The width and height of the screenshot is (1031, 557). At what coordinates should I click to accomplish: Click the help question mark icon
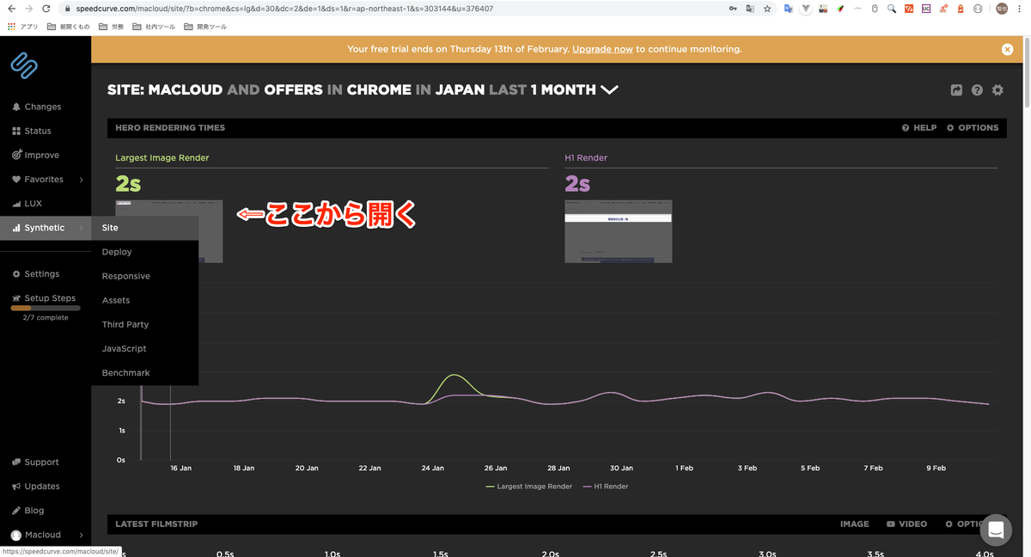tap(977, 90)
